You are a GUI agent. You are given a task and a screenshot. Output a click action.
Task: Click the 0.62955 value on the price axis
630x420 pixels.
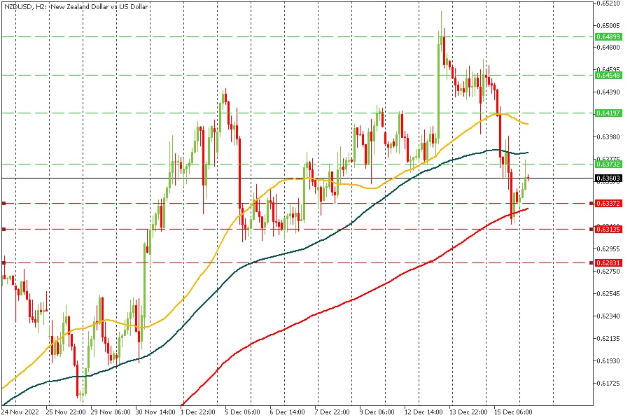(608, 248)
